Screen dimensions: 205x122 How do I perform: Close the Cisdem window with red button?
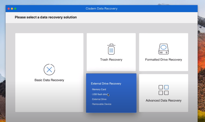9,9
